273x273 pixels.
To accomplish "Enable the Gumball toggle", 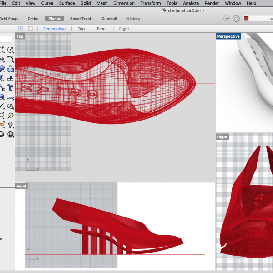I will (109, 19).
